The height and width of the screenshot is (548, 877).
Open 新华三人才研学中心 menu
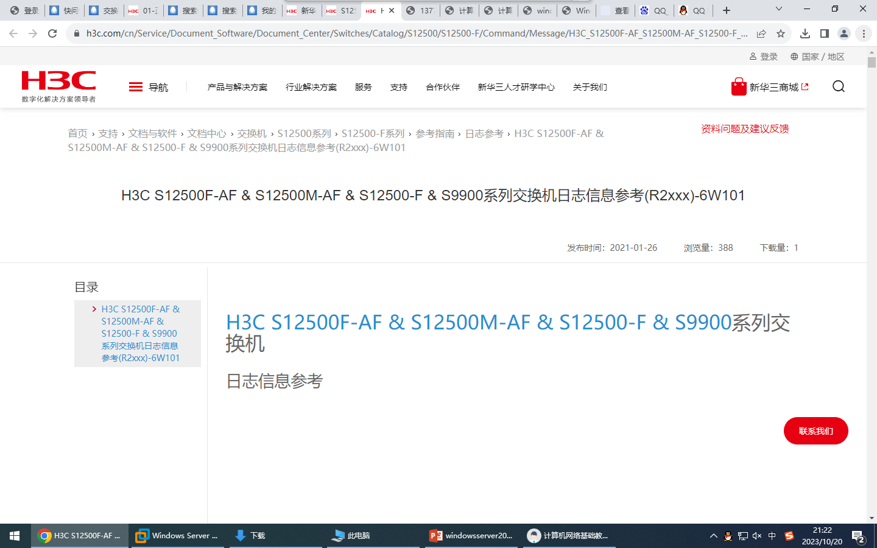516,87
